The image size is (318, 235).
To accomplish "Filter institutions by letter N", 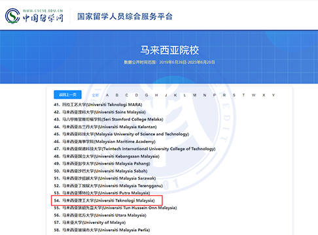I will pyautogui.click(x=205, y=95).
